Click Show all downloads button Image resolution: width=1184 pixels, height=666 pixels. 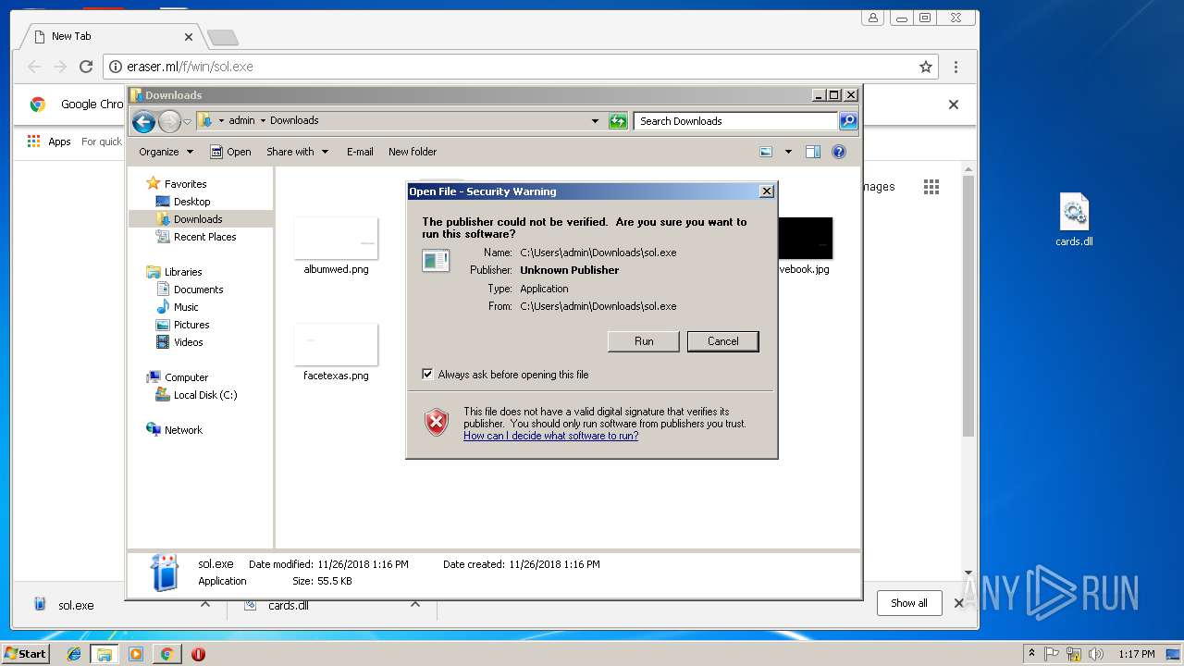909,603
